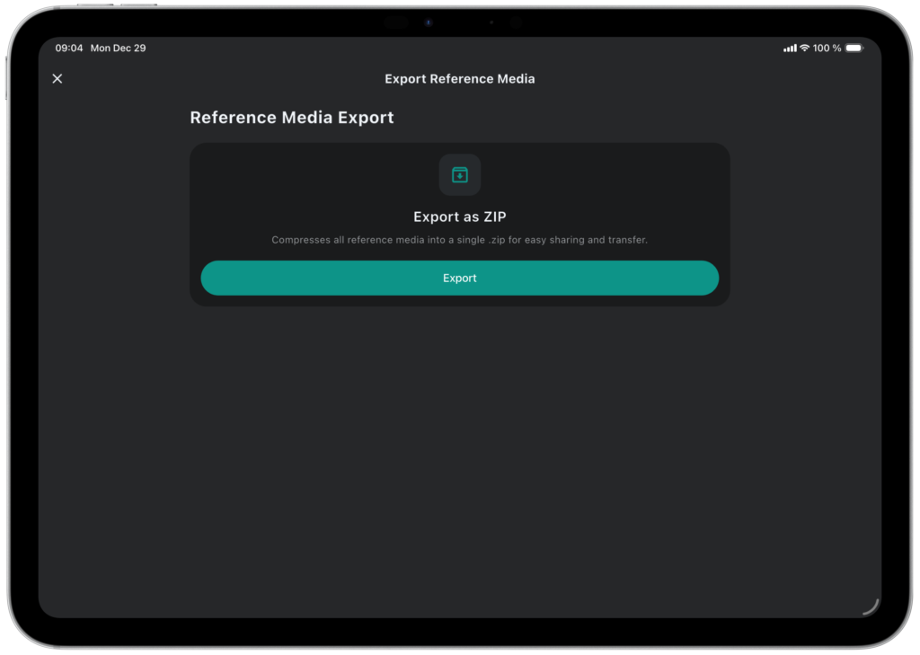Tap the Wi-Fi status icon
This screenshot has height=655, width=920.
pyautogui.click(x=804, y=49)
